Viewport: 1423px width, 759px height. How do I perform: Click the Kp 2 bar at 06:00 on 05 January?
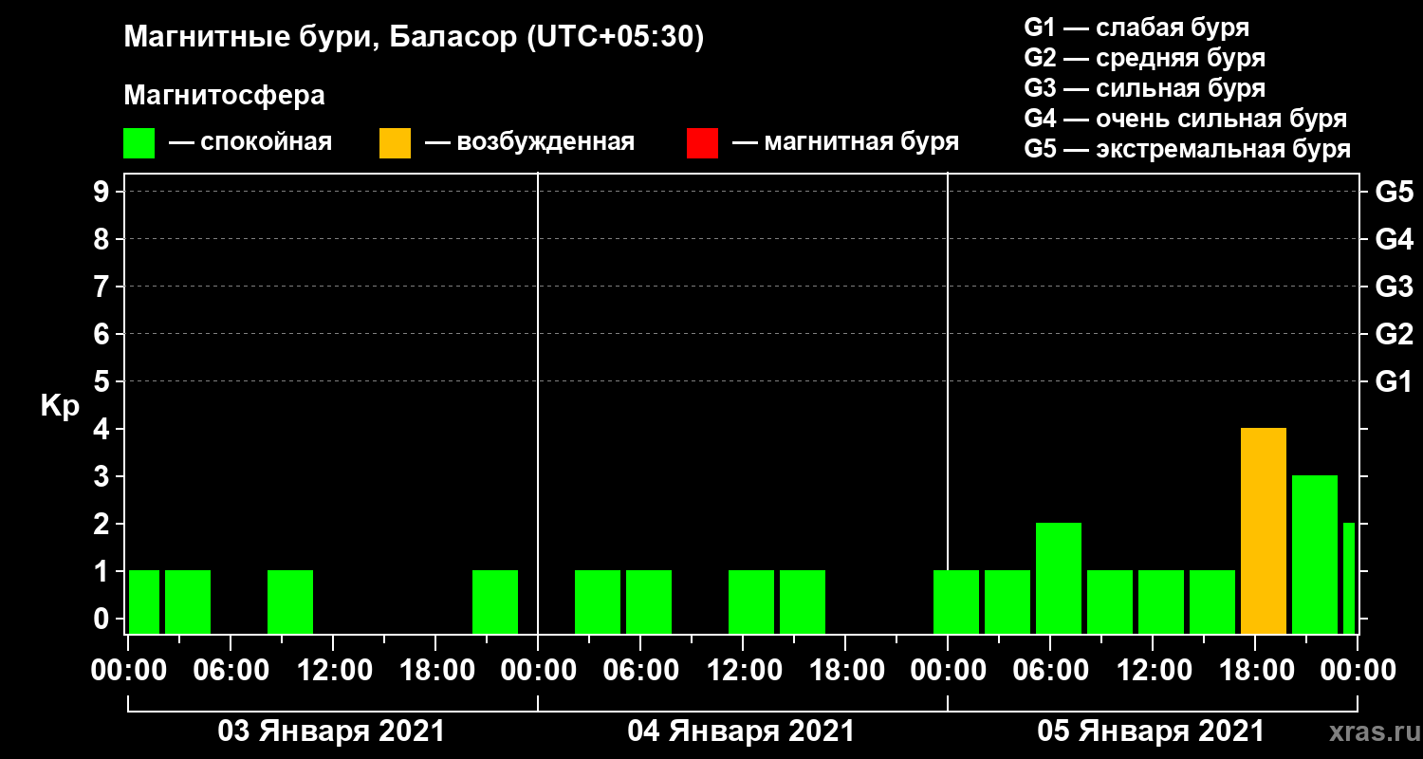[x=1059, y=578]
